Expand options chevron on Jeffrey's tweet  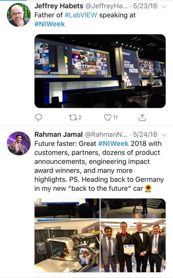point(164,7)
